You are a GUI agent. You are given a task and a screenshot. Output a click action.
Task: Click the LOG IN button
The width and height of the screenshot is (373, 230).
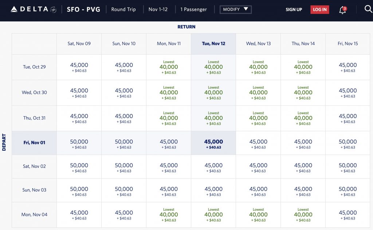[x=319, y=9]
